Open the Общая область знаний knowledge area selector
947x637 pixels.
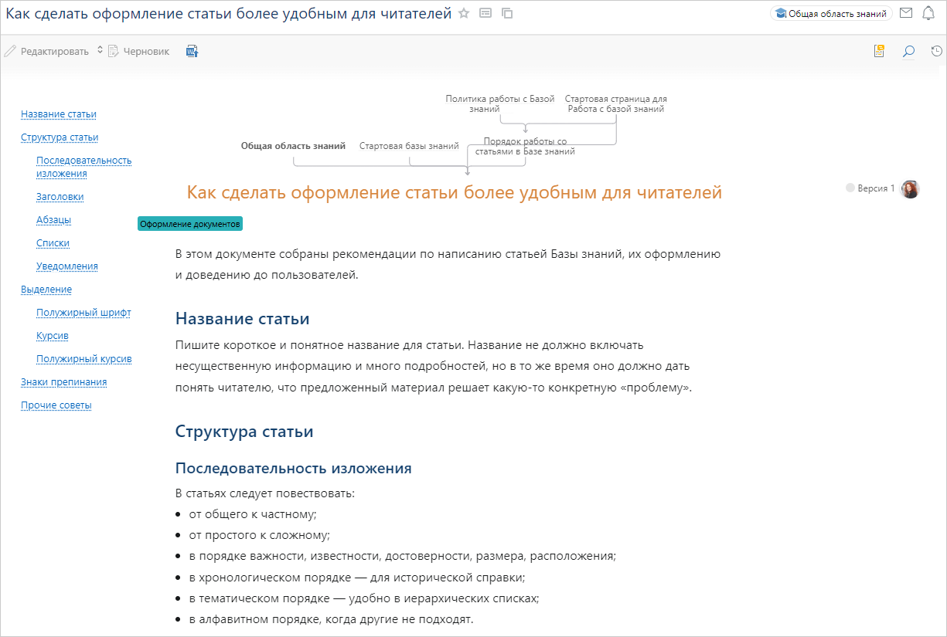(x=831, y=13)
